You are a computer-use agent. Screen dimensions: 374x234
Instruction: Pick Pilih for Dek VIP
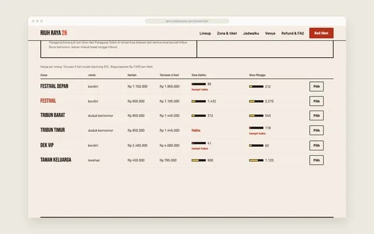click(x=317, y=146)
